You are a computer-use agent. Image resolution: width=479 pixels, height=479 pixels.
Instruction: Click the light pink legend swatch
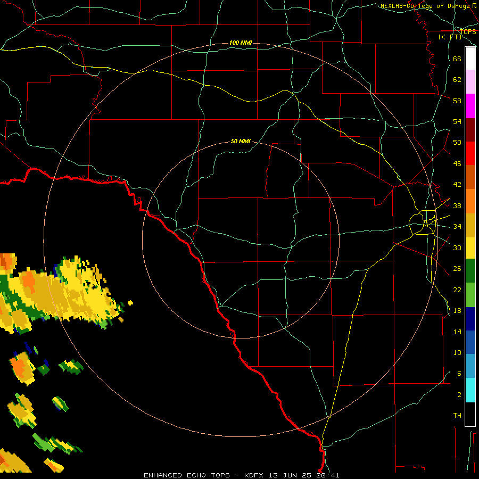coord(470,81)
